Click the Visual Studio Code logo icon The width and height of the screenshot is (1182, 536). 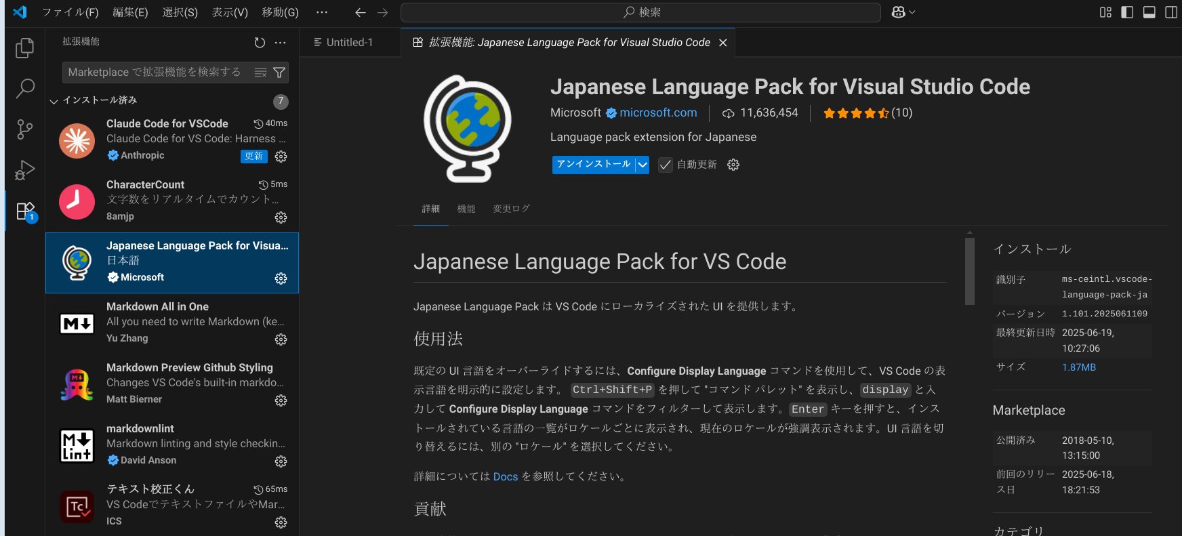click(x=20, y=12)
